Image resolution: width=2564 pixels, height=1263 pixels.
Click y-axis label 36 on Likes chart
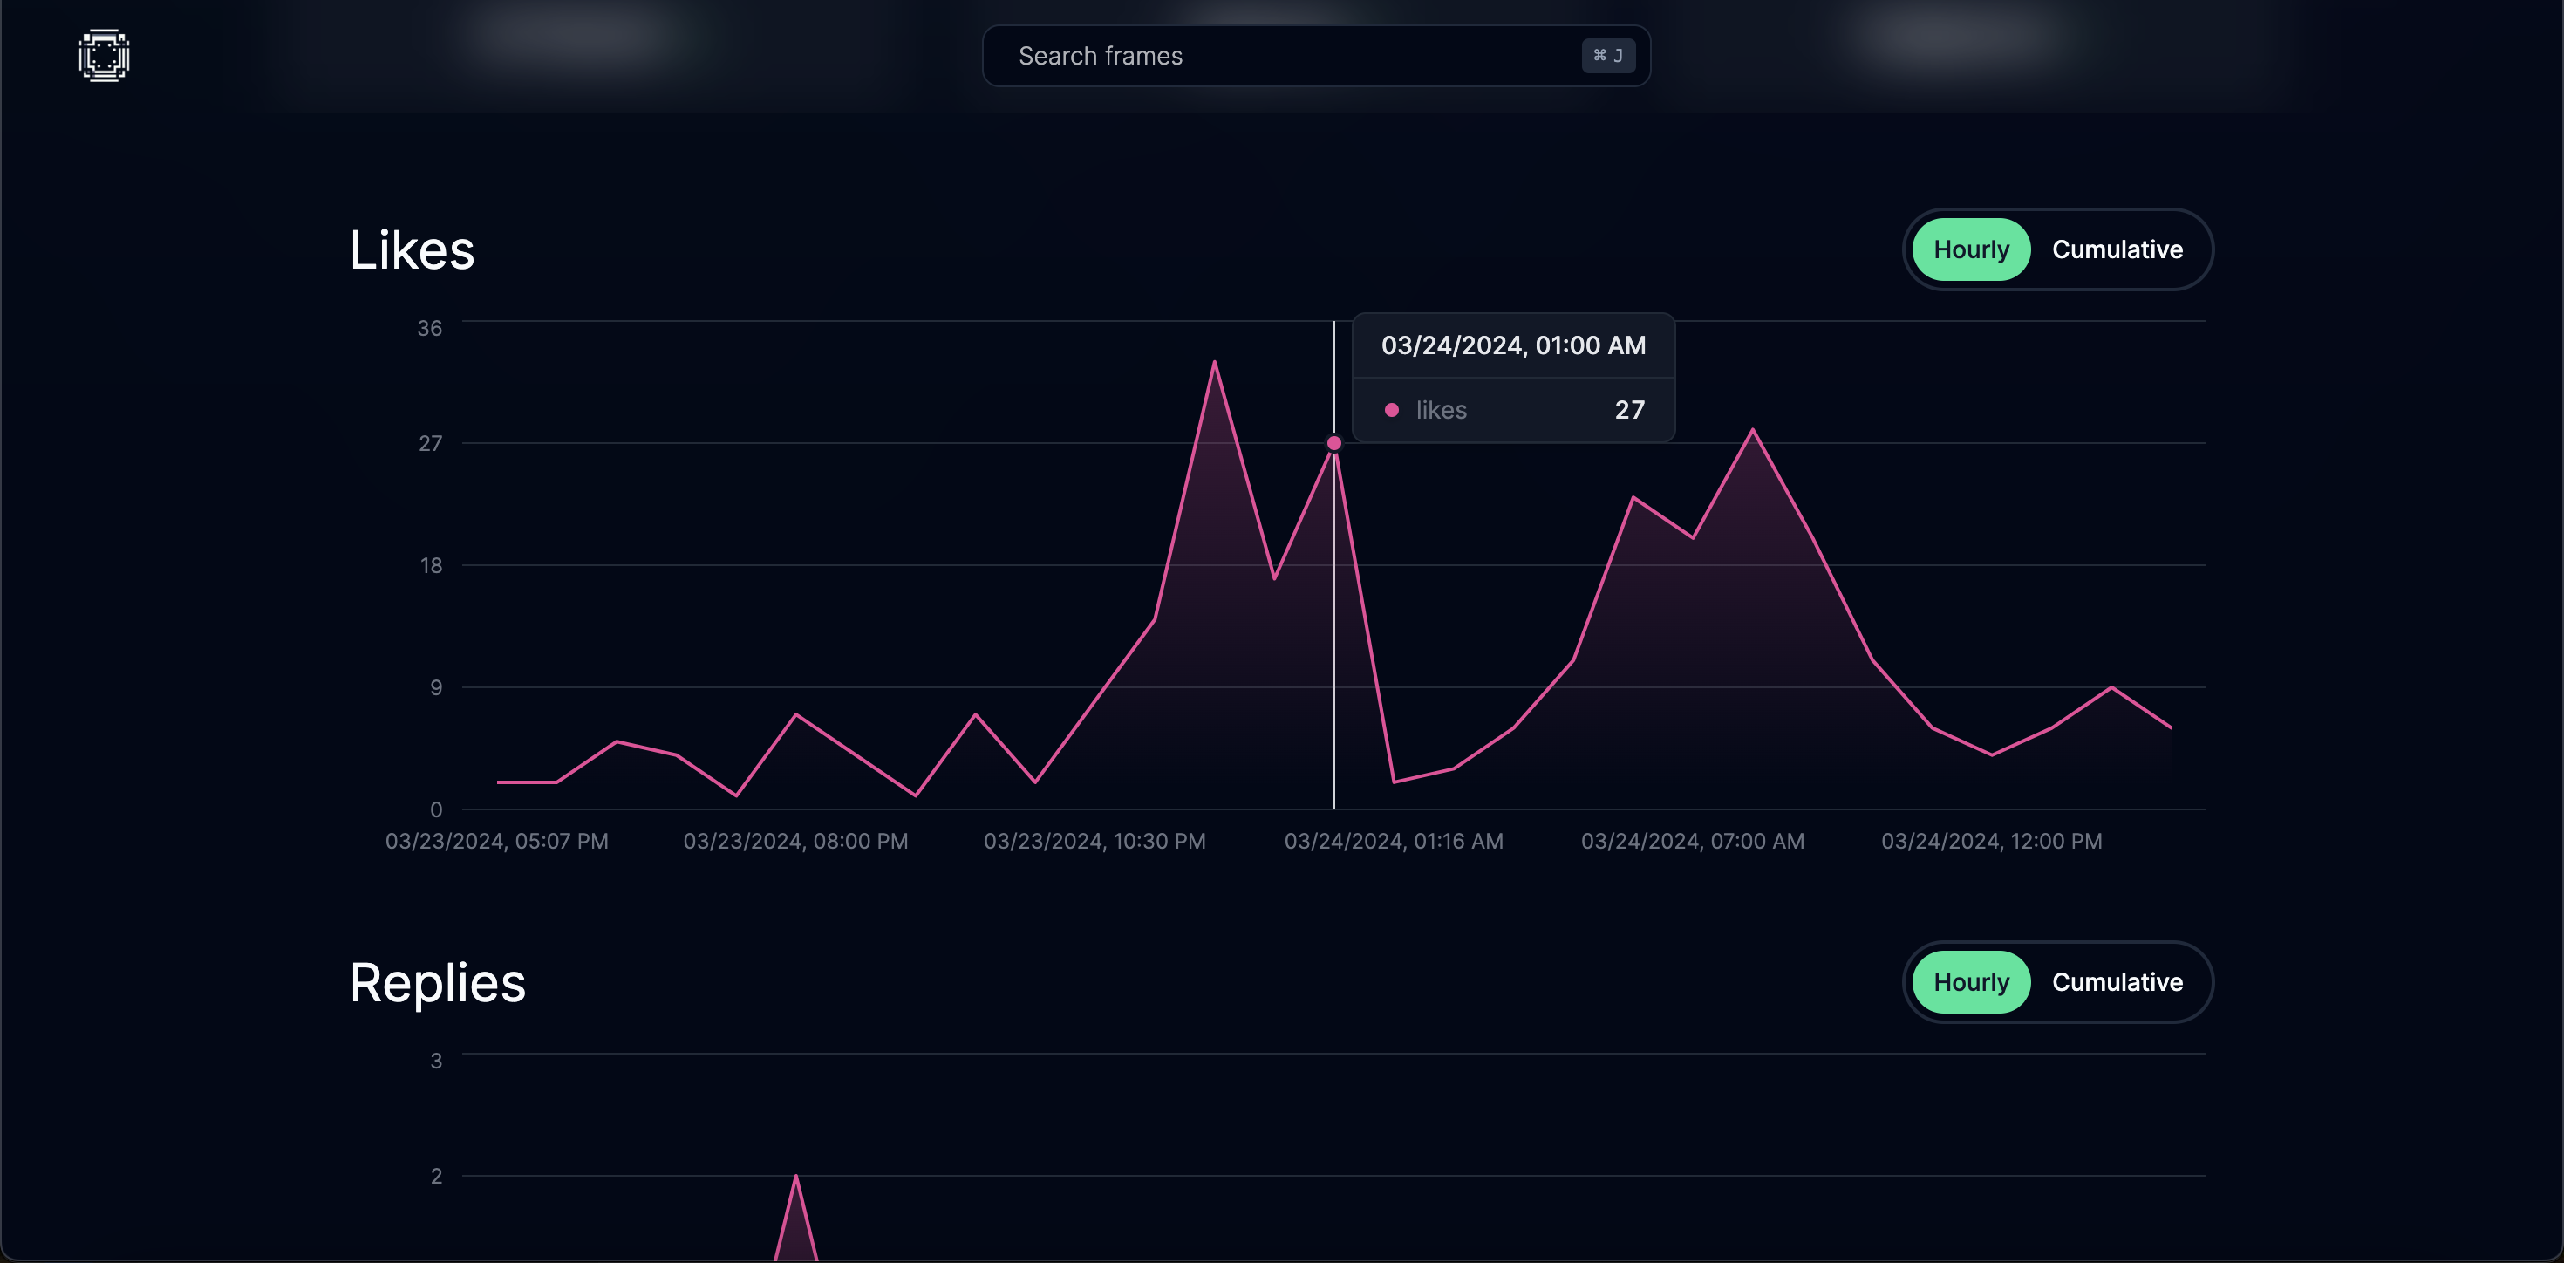[429, 329]
